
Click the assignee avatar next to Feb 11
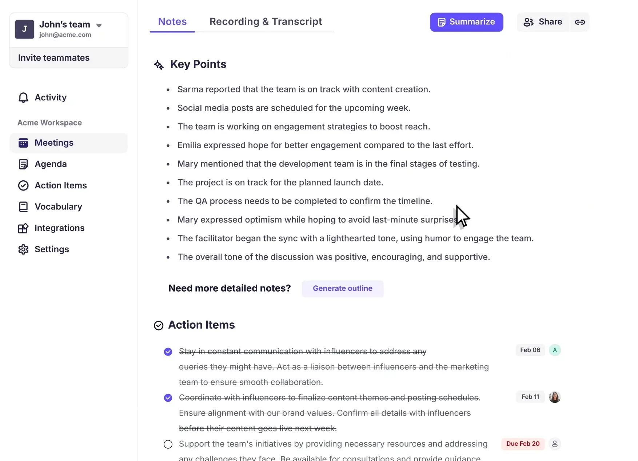point(554,397)
